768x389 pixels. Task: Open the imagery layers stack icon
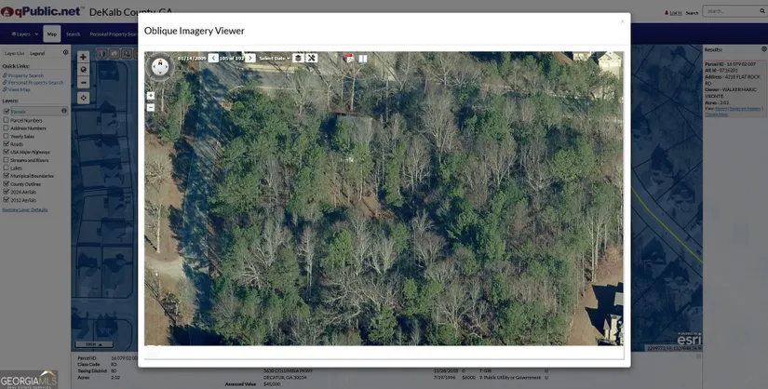[298, 58]
